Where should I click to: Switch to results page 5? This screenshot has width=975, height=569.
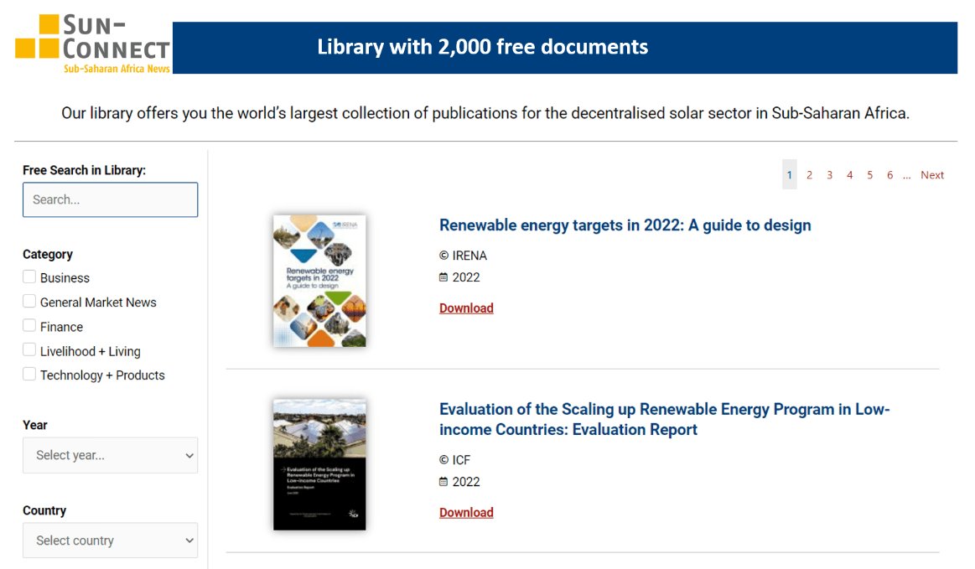click(870, 175)
